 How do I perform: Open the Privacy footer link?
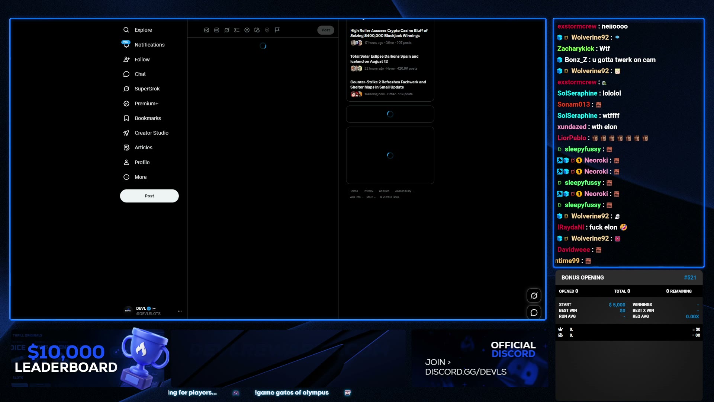368,191
